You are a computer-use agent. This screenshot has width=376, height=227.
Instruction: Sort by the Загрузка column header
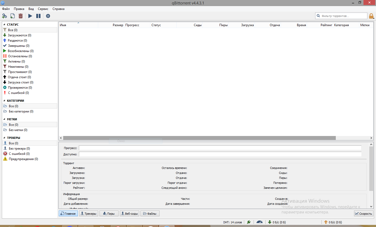click(x=242, y=25)
